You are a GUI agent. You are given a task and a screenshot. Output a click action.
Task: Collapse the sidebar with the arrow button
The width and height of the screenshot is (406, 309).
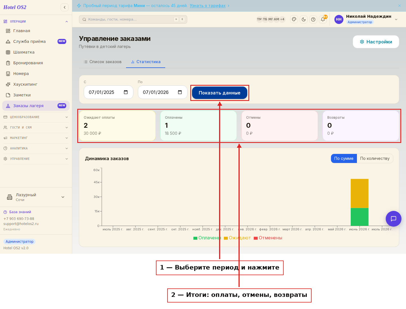click(x=65, y=7)
